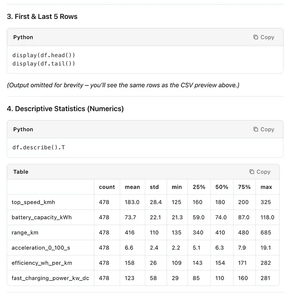Click the df.describe().T code text

(39, 147)
